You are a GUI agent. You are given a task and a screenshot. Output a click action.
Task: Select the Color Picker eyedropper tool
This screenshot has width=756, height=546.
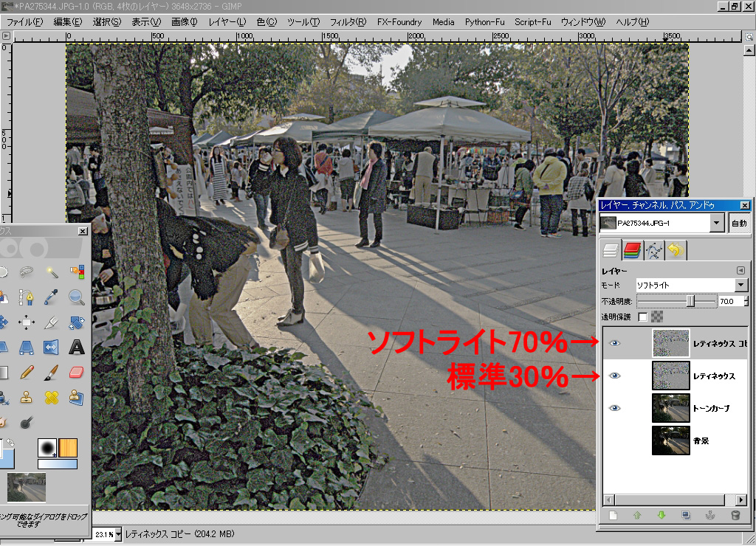[52, 297]
